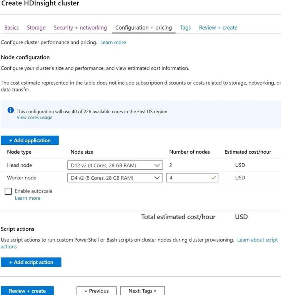The image size is (281, 295).
Task: Switch to the Basics tab
Action: click(x=12, y=28)
